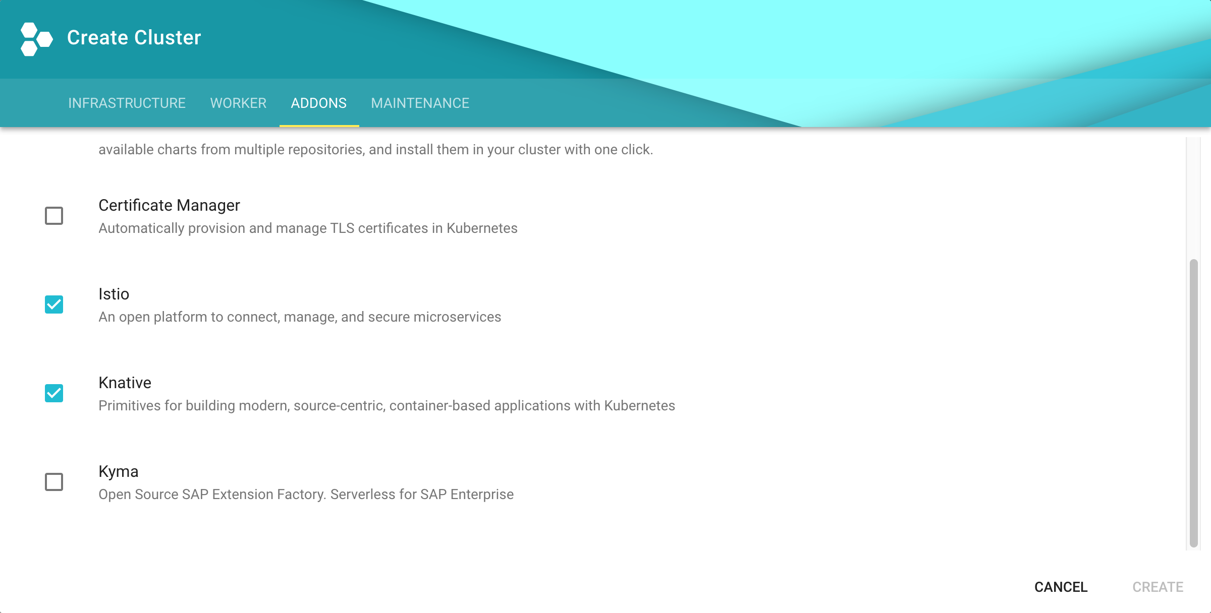Viewport: 1211px width, 613px height.
Task: Uncheck the Istio addon checkbox
Action: pos(54,304)
